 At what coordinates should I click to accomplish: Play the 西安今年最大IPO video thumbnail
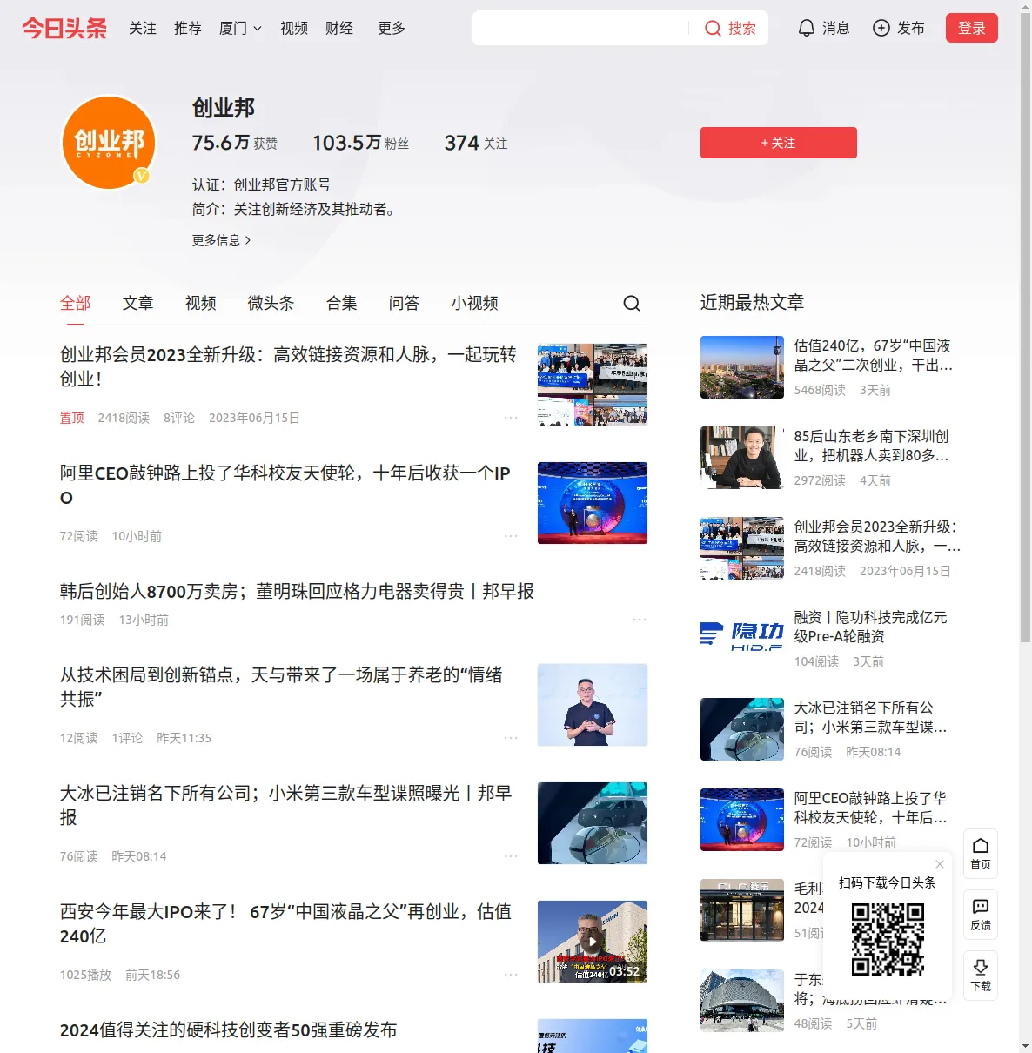coord(593,942)
